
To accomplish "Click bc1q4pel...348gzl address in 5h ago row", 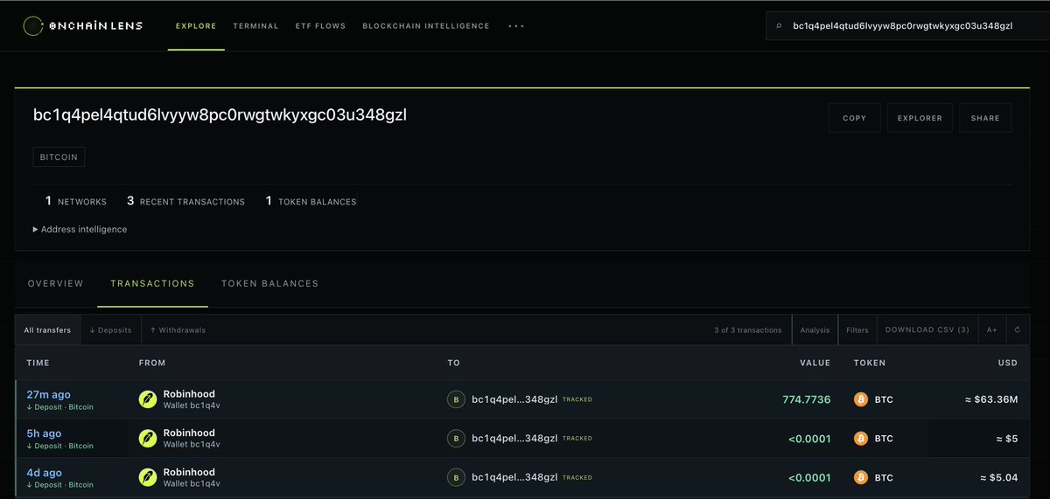I will pos(514,438).
